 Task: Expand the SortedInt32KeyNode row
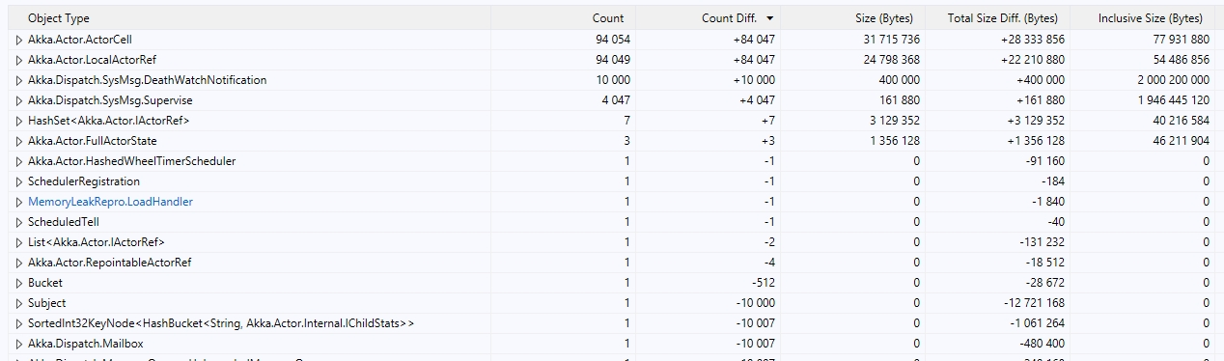pos(19,323)
